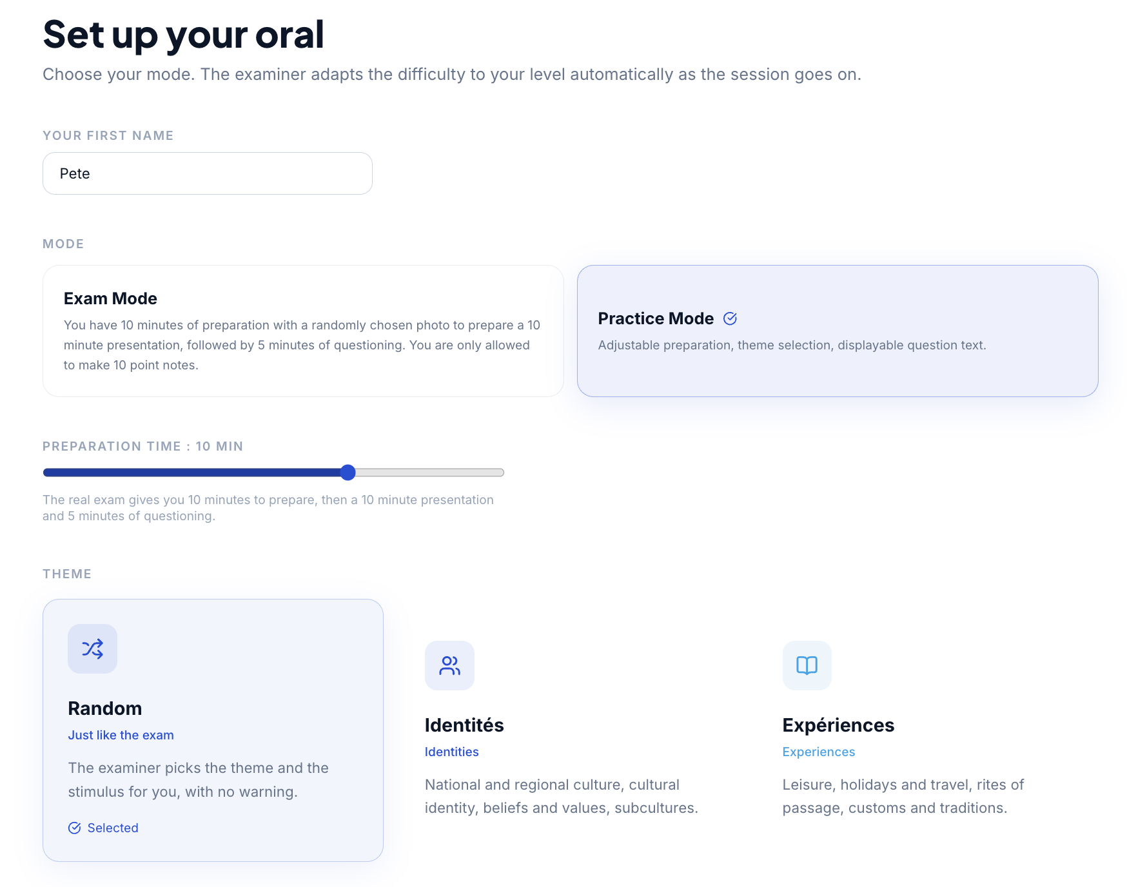The image size is (1127, 887).
Task: Click the preparation time slider handle
Action: pyautogui.click(x=348, y=473)
